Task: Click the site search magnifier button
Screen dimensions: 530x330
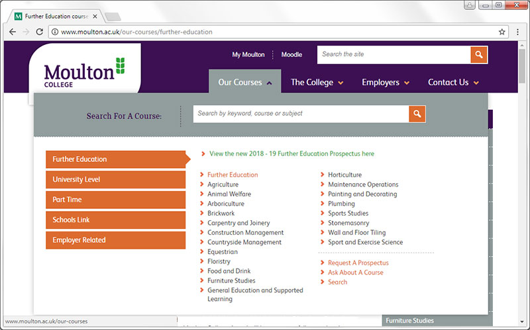Action: tap(478, 55)
